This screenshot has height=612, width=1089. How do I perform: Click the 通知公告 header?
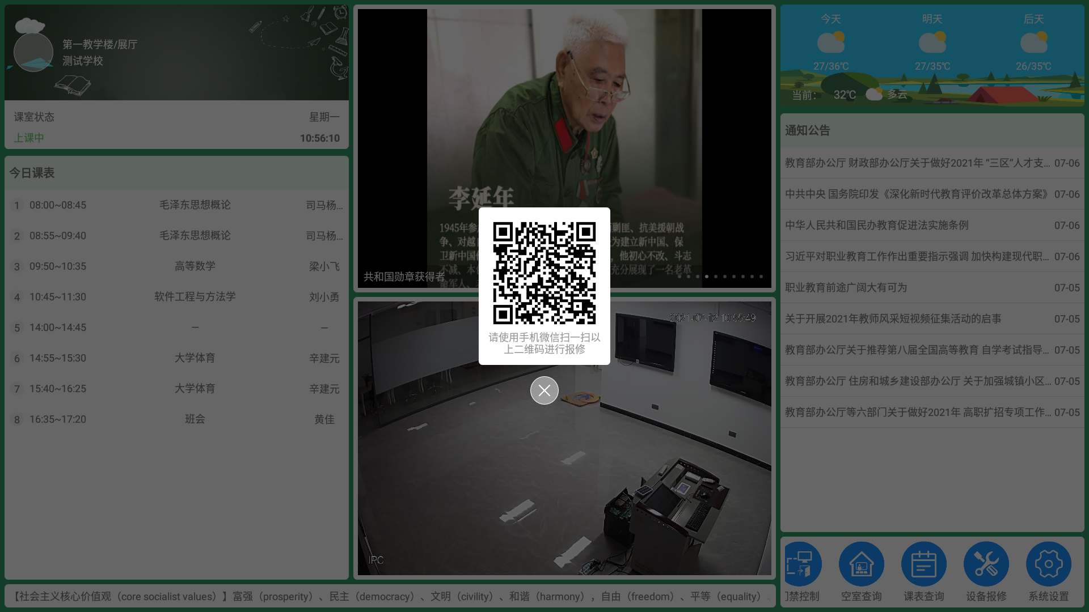click(808, 130)
